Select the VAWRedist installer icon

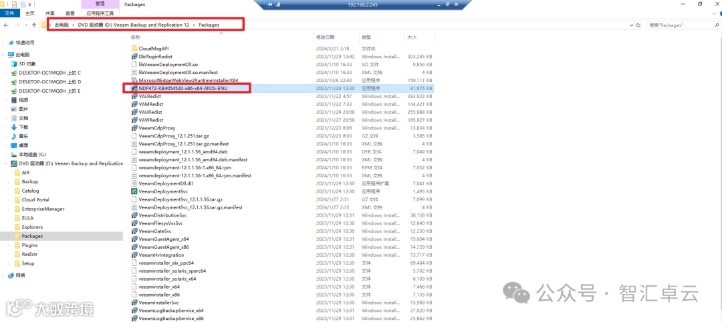[134, 120]
